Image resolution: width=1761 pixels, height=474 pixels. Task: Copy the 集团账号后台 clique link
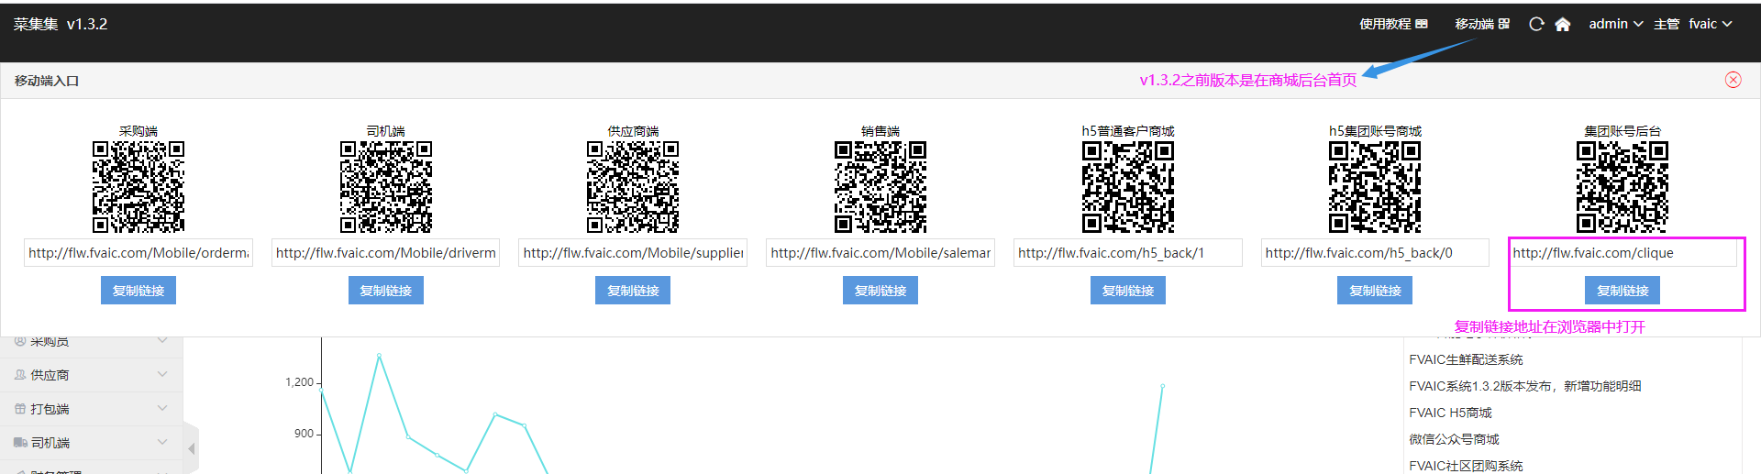1622,291
